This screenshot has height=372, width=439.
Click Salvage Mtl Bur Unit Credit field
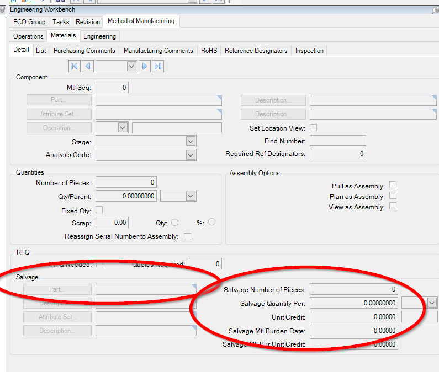click(x=354, y=344)
